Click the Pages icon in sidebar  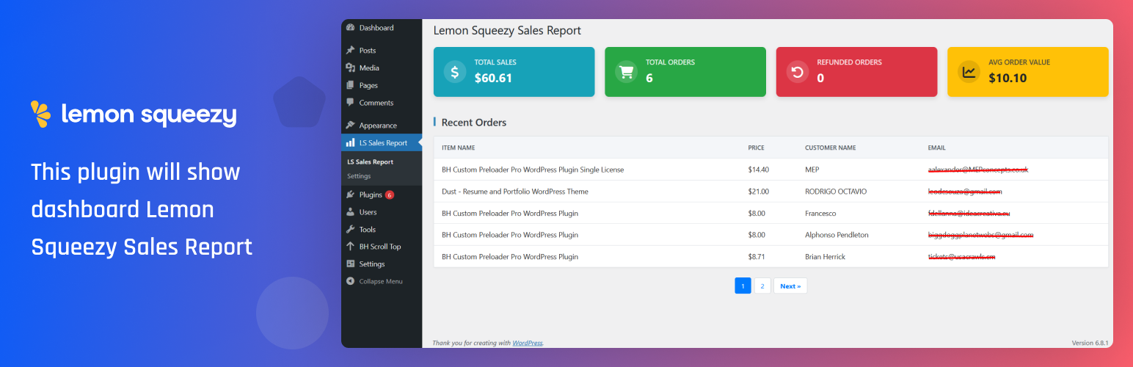(x=351, y=86)
